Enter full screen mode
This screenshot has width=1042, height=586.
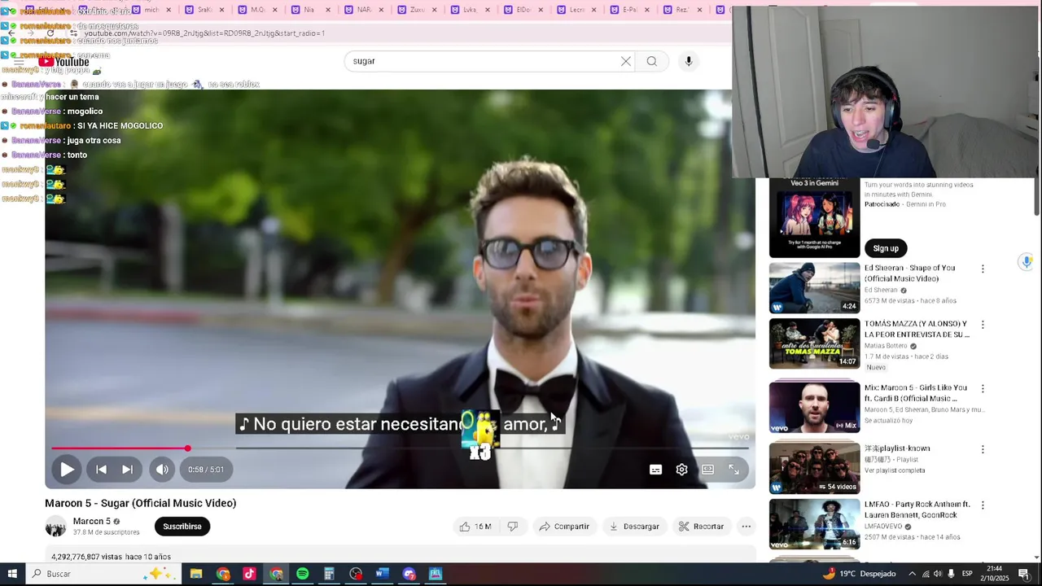[733, 470]
